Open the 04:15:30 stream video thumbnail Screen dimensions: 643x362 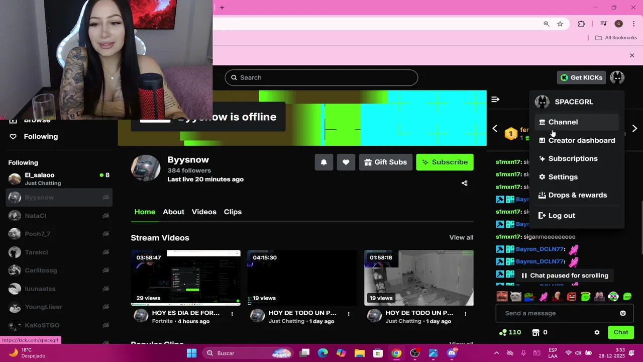pyautogui.click(x=302, y=278)
